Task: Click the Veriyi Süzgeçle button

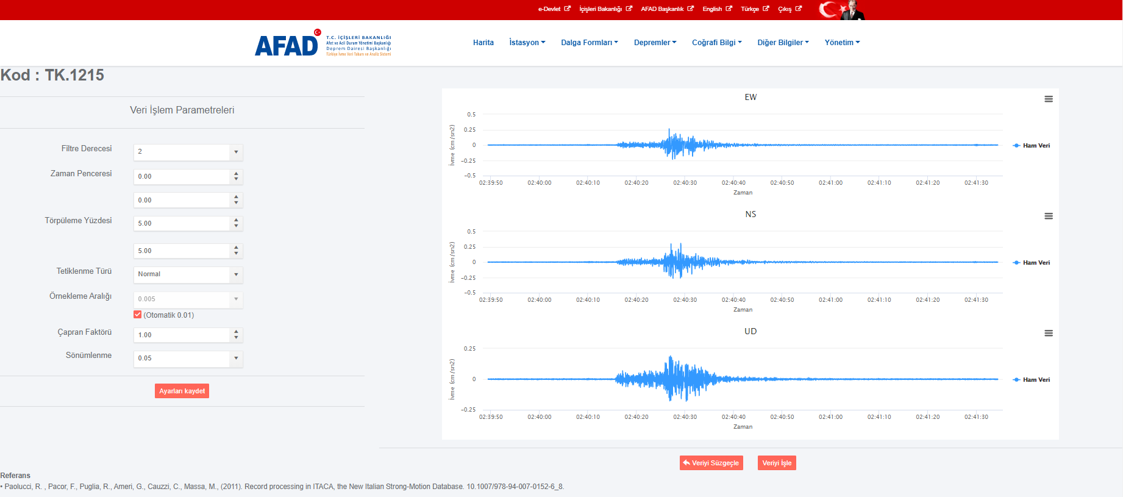Action: pyautogui.click(x=711, y=463)
